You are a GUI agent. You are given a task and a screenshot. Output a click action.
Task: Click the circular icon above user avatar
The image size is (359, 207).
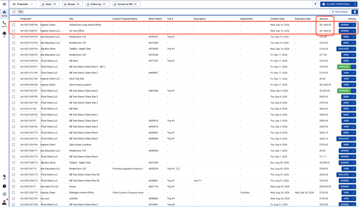4,194
